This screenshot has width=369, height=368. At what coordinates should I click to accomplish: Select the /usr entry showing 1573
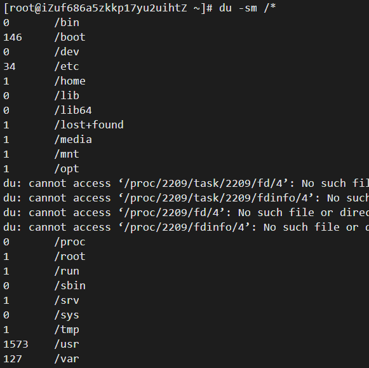(x=41, y=344)
